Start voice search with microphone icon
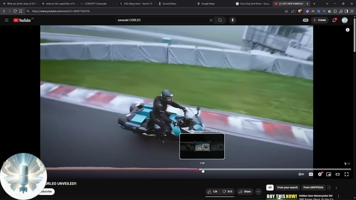The height and width of the screenshot is (200, 356). [233, 20]
